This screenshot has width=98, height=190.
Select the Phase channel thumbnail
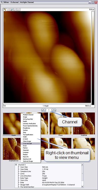point(61,123)
